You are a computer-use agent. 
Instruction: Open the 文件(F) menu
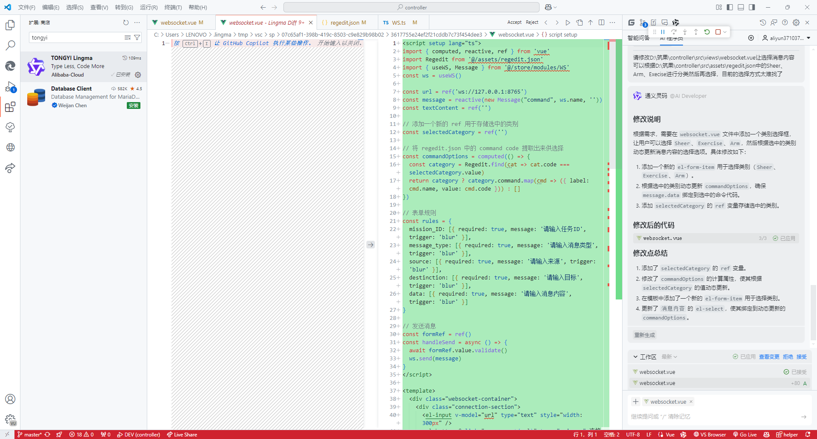[x=27, y=7]
